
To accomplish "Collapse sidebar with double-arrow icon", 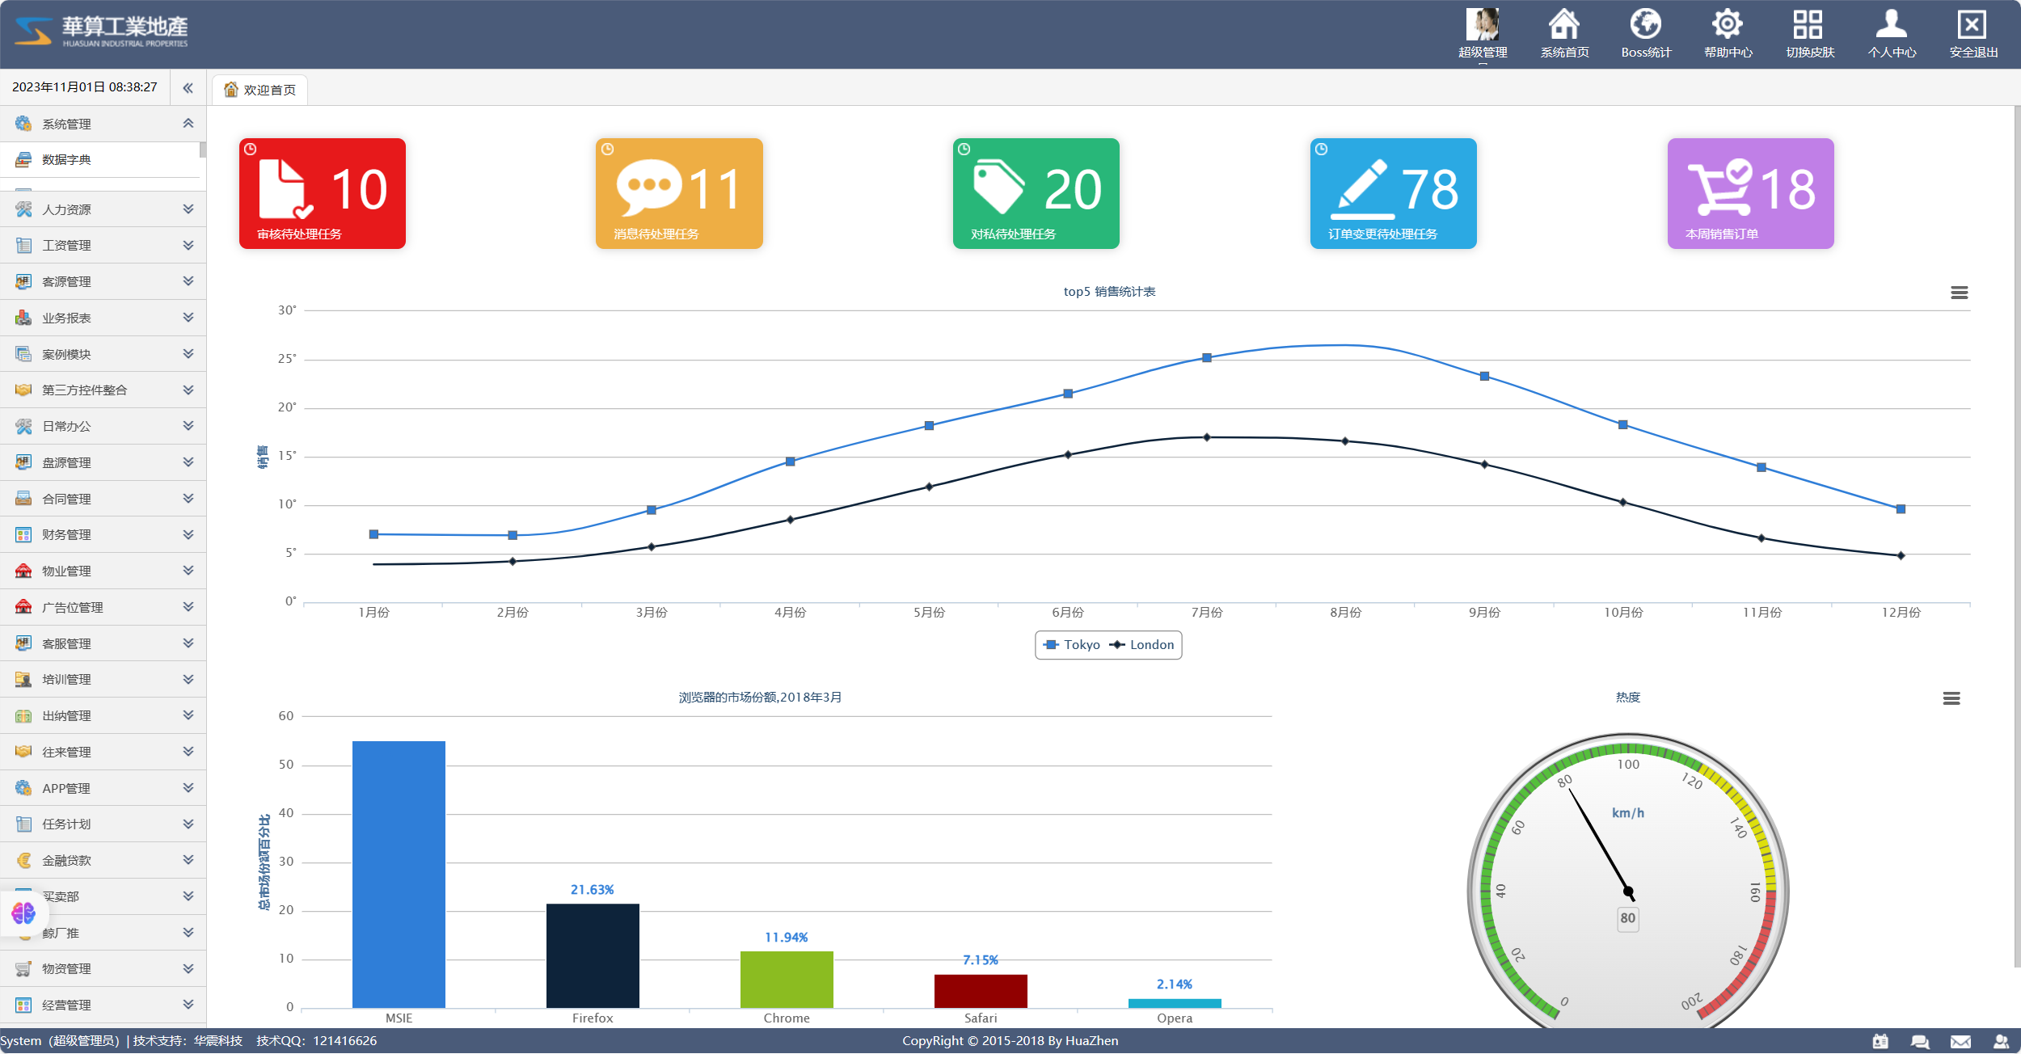I will (x=188, y=88).
